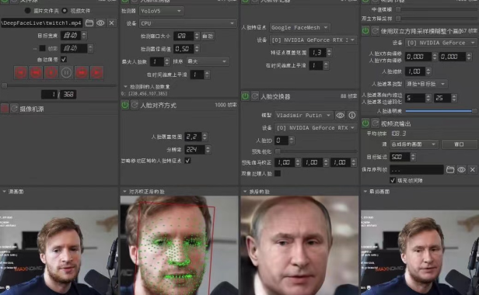Click the 窗口 window button
This screenshot has height=295, width=479.
(459, 144)
